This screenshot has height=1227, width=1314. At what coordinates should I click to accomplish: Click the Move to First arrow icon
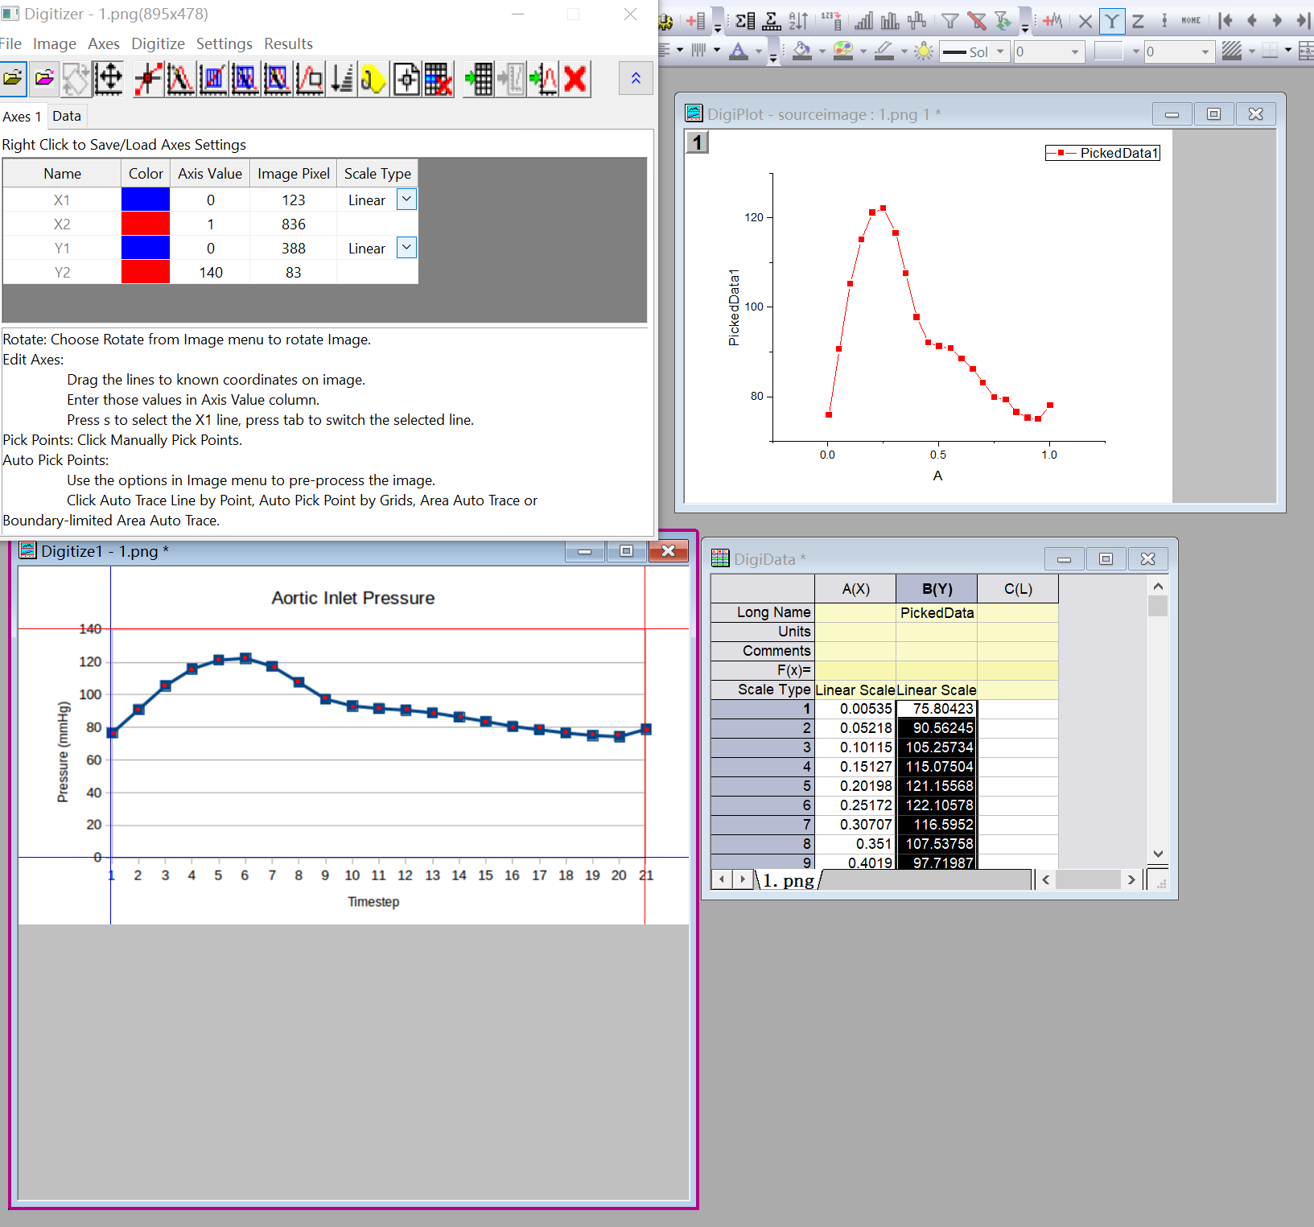(x=1225, y=21)
